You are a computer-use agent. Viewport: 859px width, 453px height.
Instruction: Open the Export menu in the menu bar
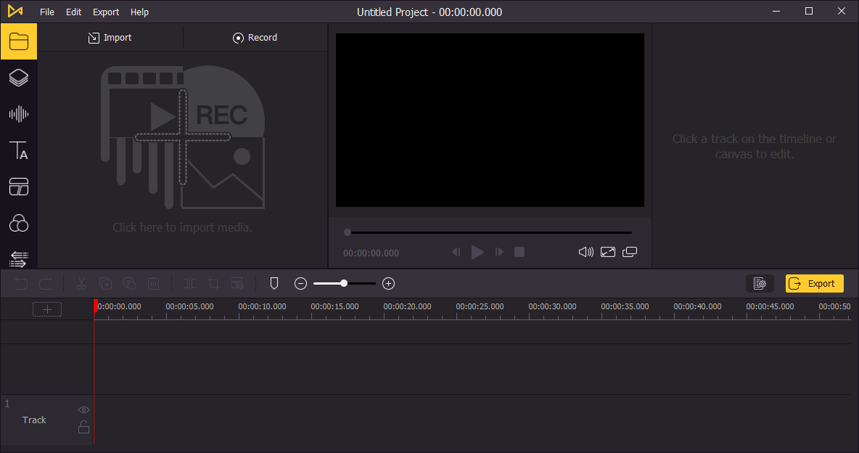click(105, 12)
